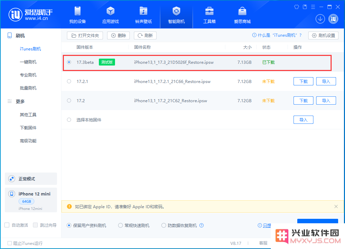This screenshot has height=249, width=345.
Task: Click the i4 account logo icon at top right
Action: 333,19
